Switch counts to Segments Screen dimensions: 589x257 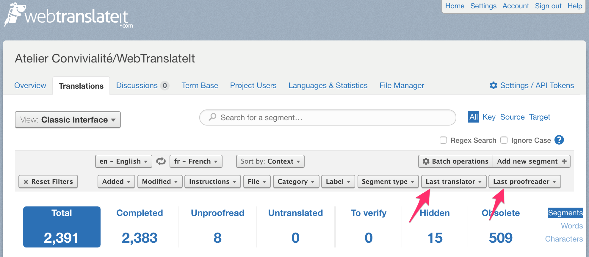(565, 213)
